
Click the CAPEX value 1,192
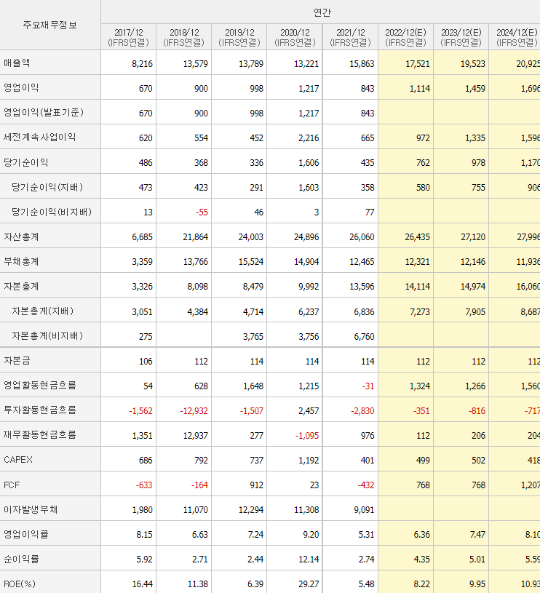click(x=309, y=461)
